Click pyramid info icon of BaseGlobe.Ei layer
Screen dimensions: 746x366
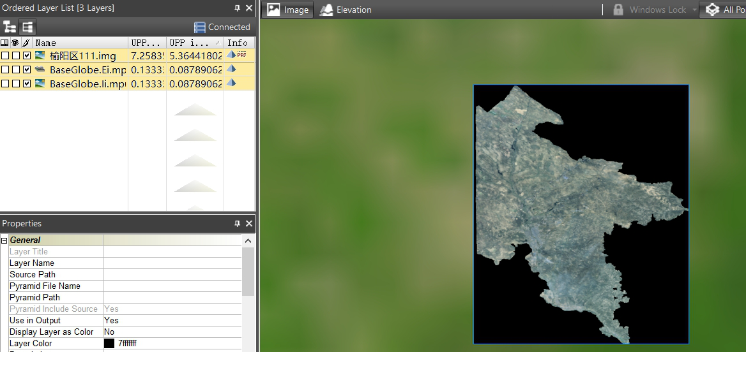231,70
